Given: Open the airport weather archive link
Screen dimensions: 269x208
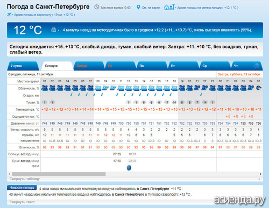Looking at the screenshot, I should tap(44, 15).
